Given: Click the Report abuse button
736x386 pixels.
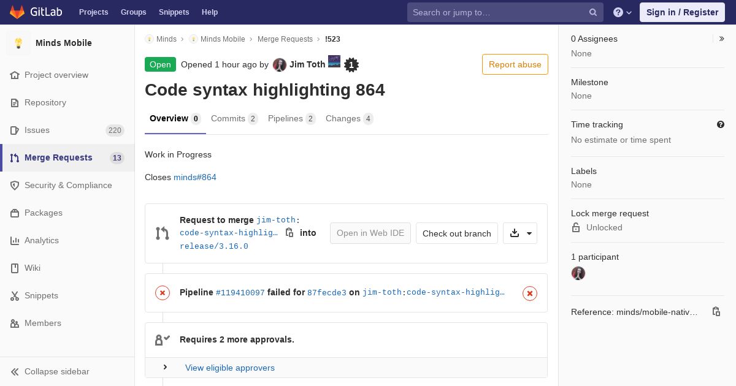Looking at the screenshot, I should 515,64.
